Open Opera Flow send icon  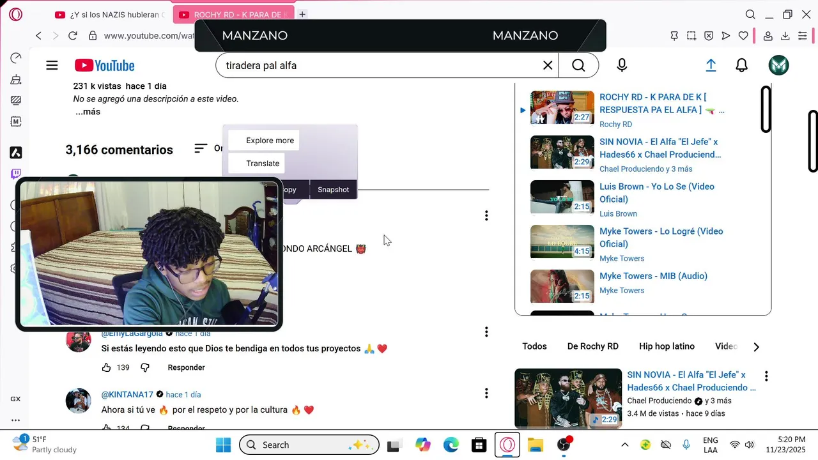point(726,36)
